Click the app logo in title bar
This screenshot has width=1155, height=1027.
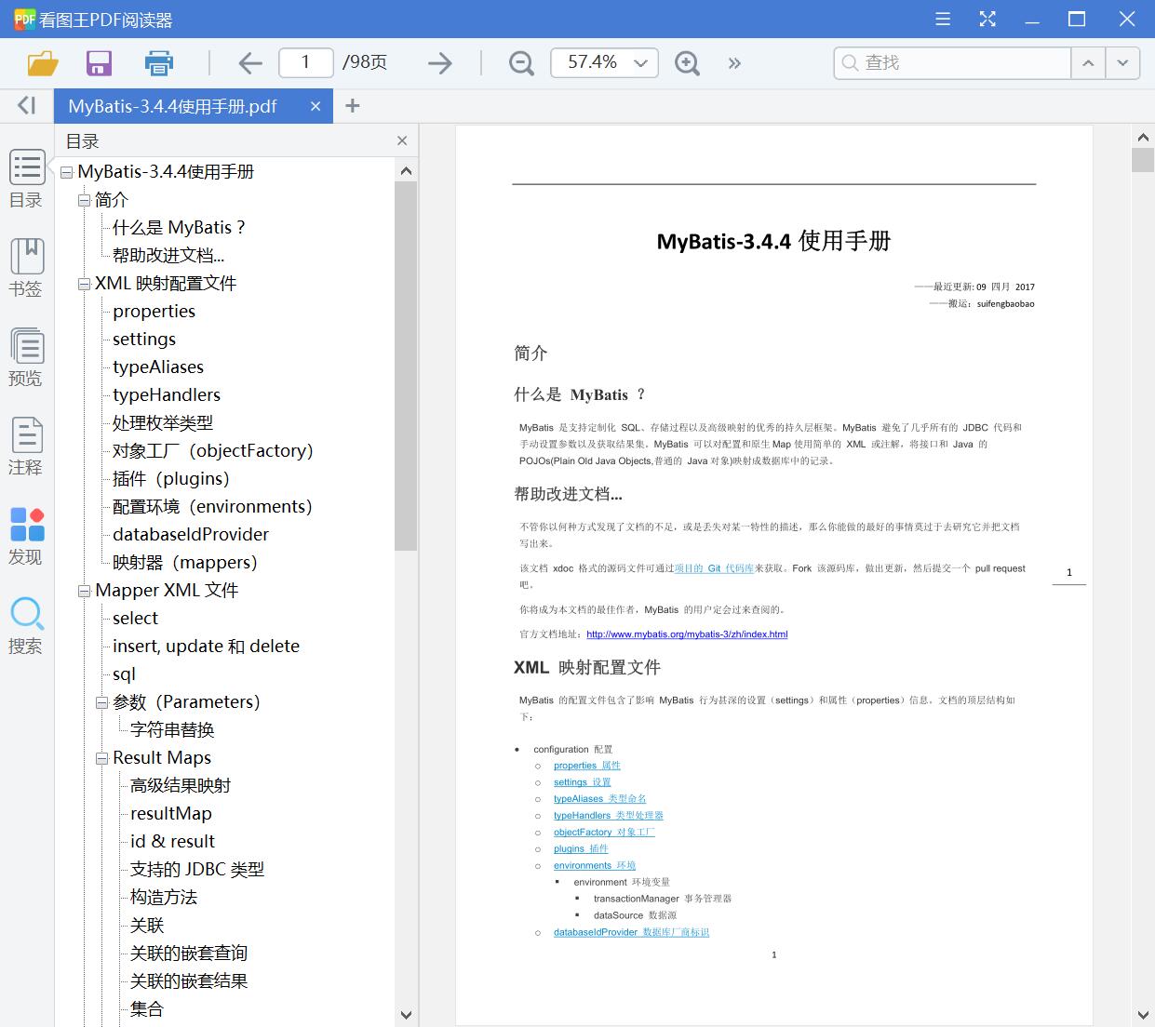[x=24, y=20]
